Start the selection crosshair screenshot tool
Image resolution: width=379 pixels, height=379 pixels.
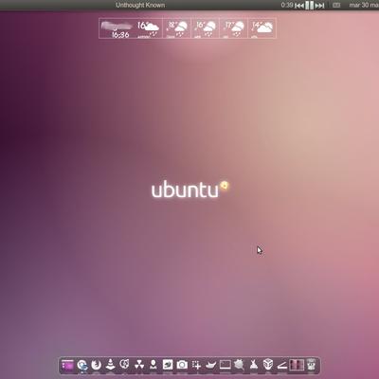pos(196,365)
